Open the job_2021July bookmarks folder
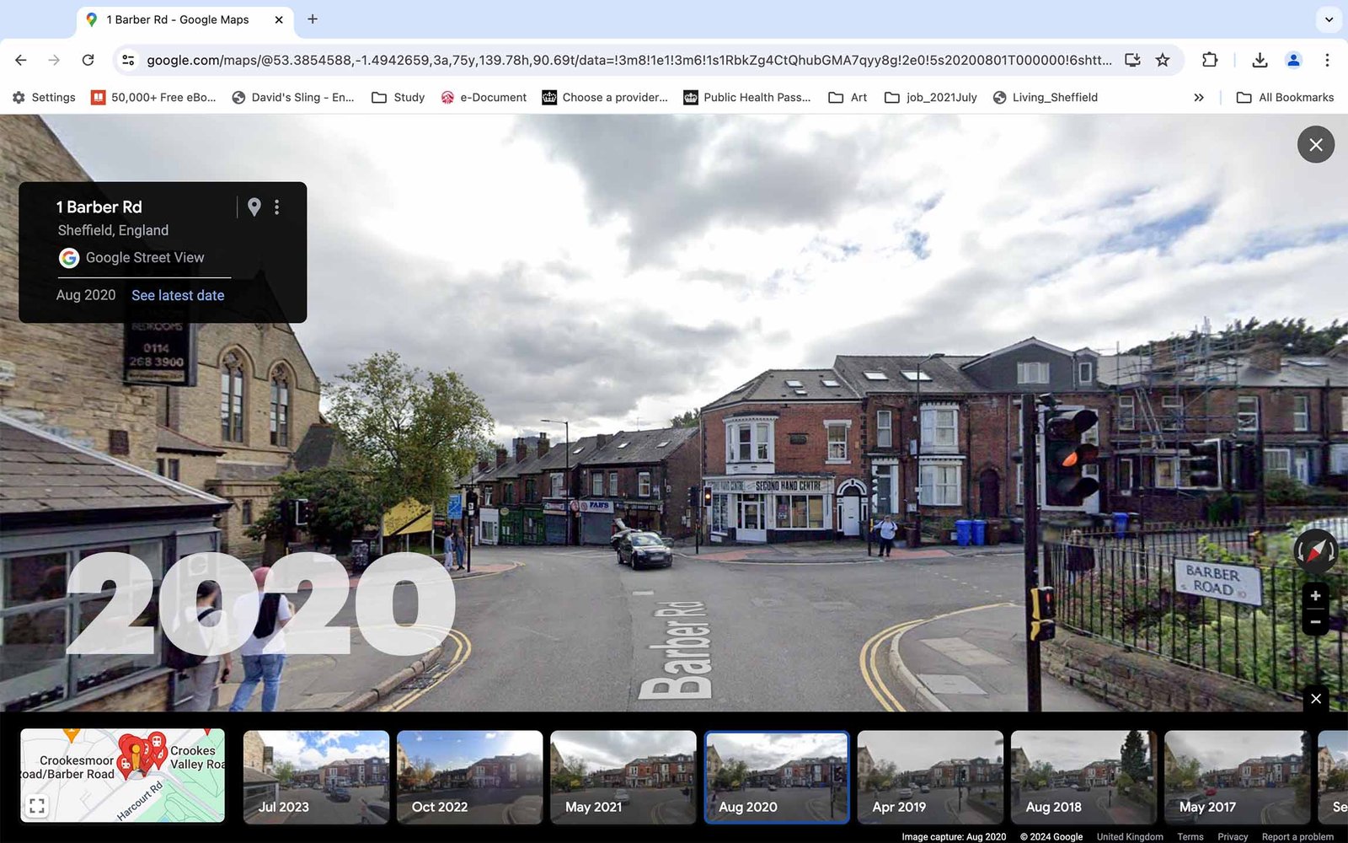 coord(931,97)
